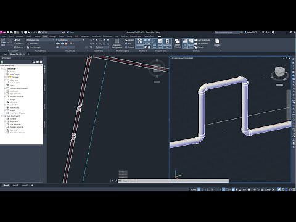
Task: Click the Switch Windows button
Action: tap(178, 44)
